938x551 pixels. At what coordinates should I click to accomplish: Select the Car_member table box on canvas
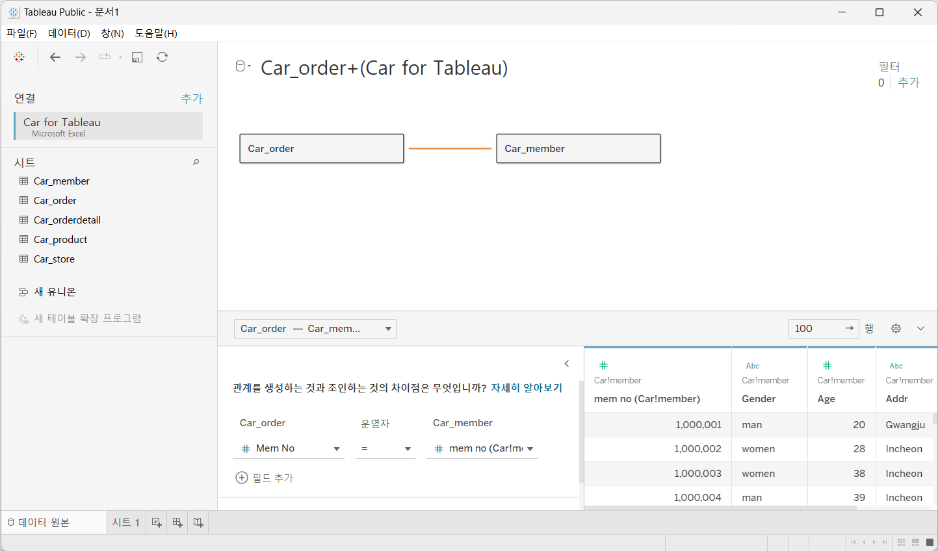tap(579, 149)
